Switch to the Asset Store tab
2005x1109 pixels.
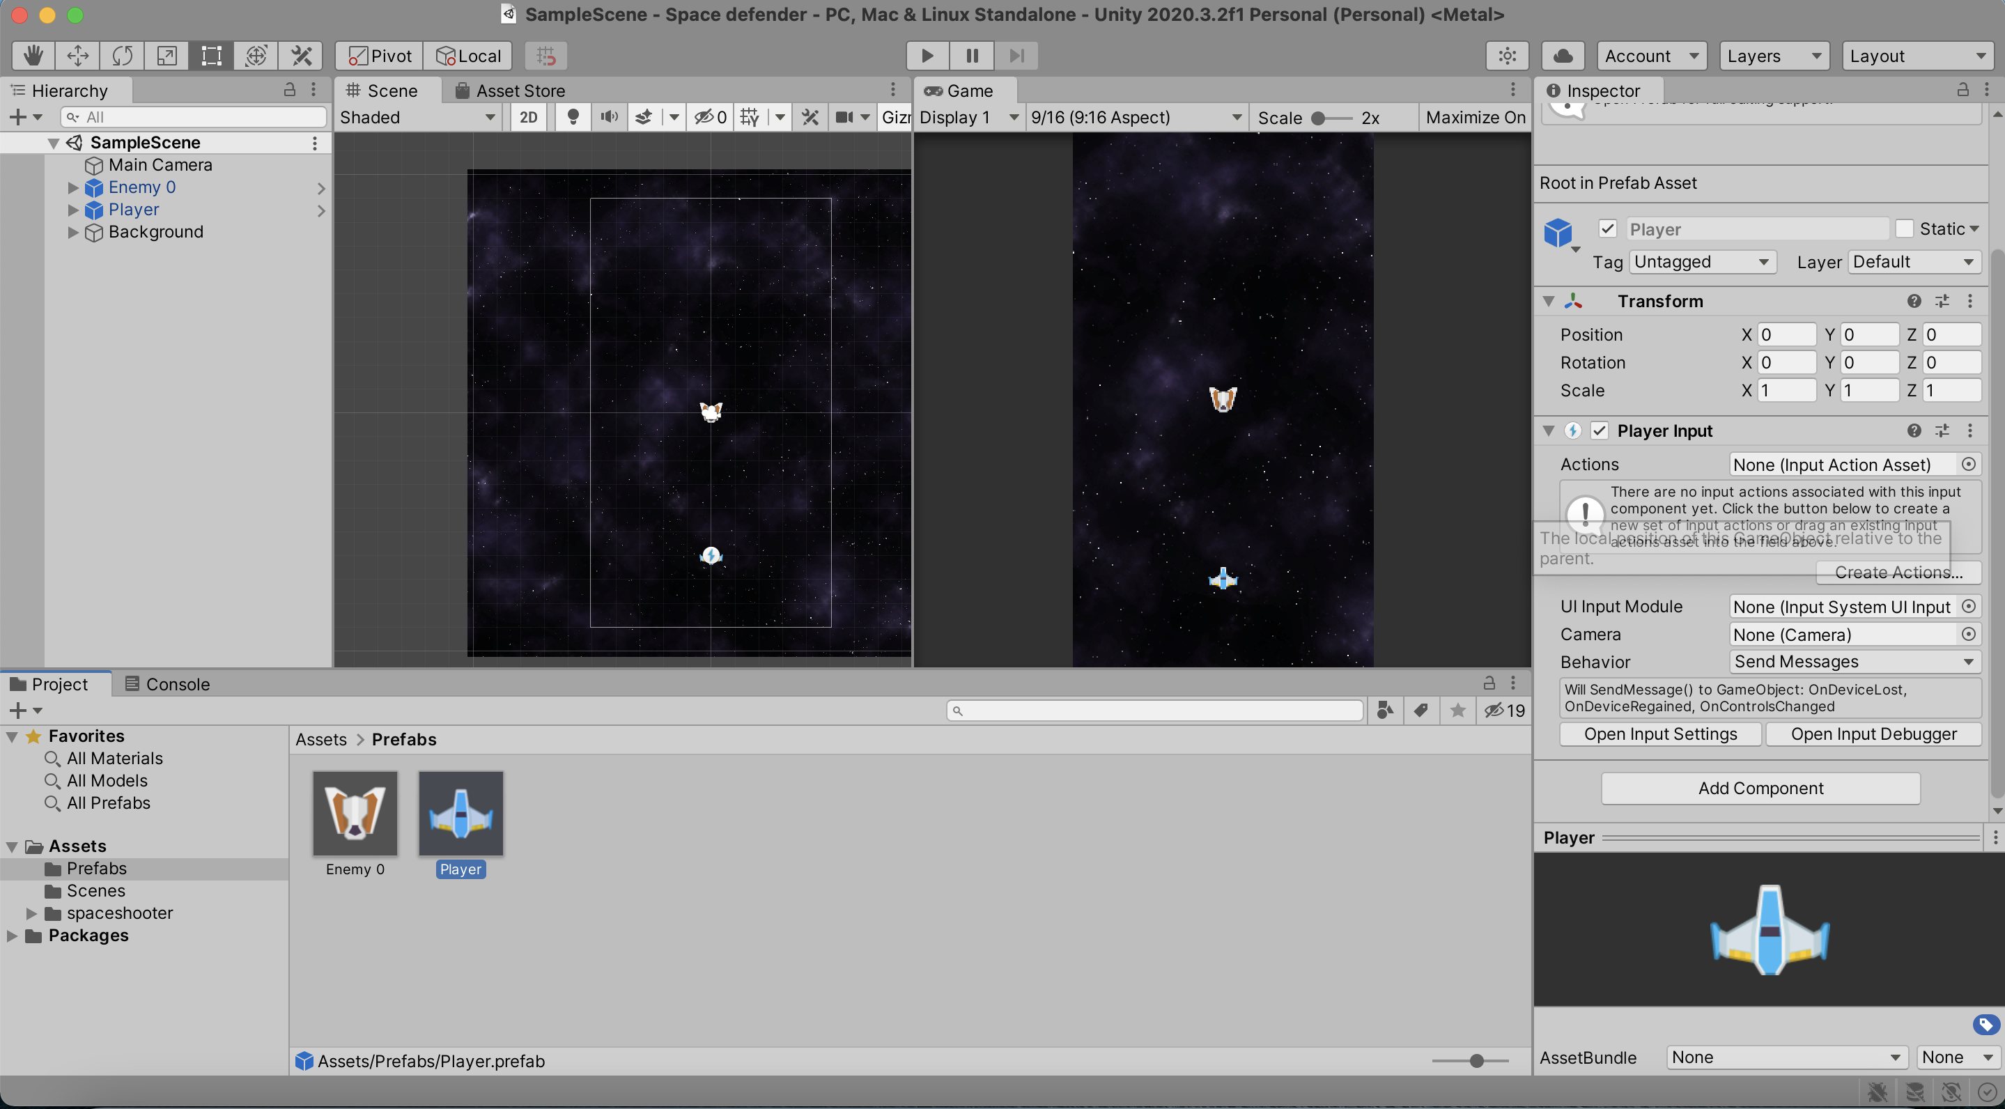tap(511, 91)
